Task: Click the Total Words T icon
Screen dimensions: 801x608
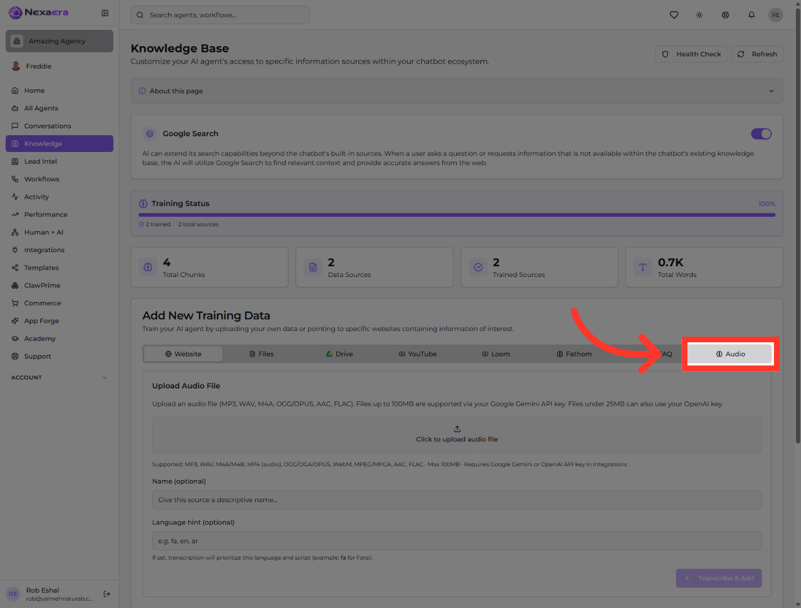Action: pos(643,267)
